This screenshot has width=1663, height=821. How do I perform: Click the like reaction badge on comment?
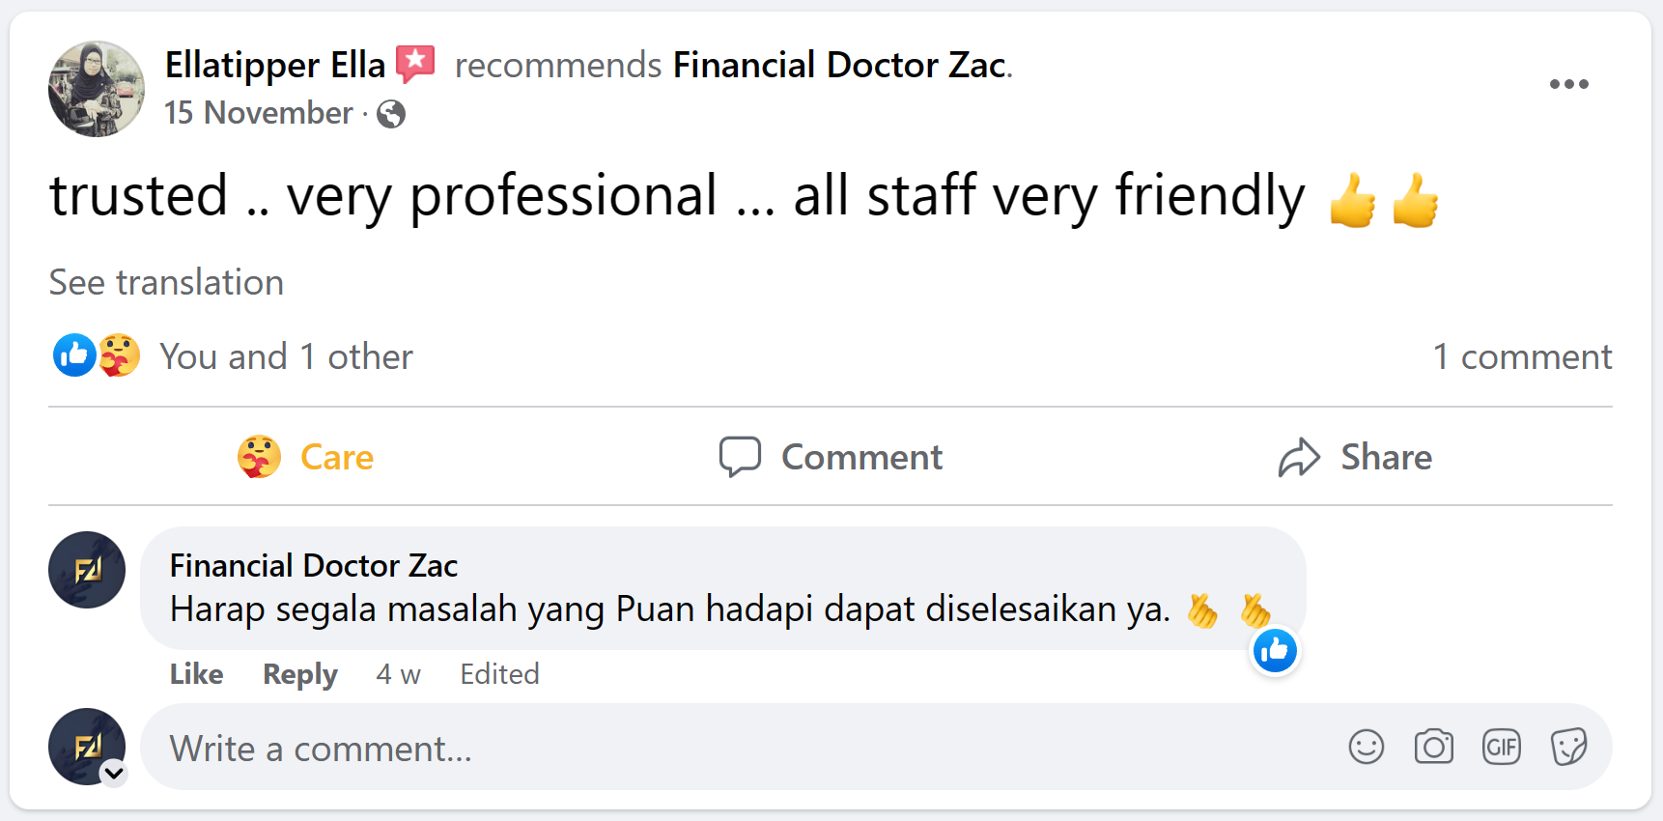[1275, 651]
